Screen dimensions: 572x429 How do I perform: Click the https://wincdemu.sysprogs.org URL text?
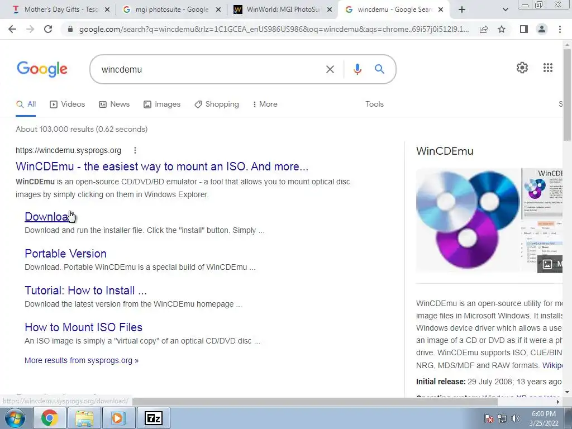tap(68, 150)
